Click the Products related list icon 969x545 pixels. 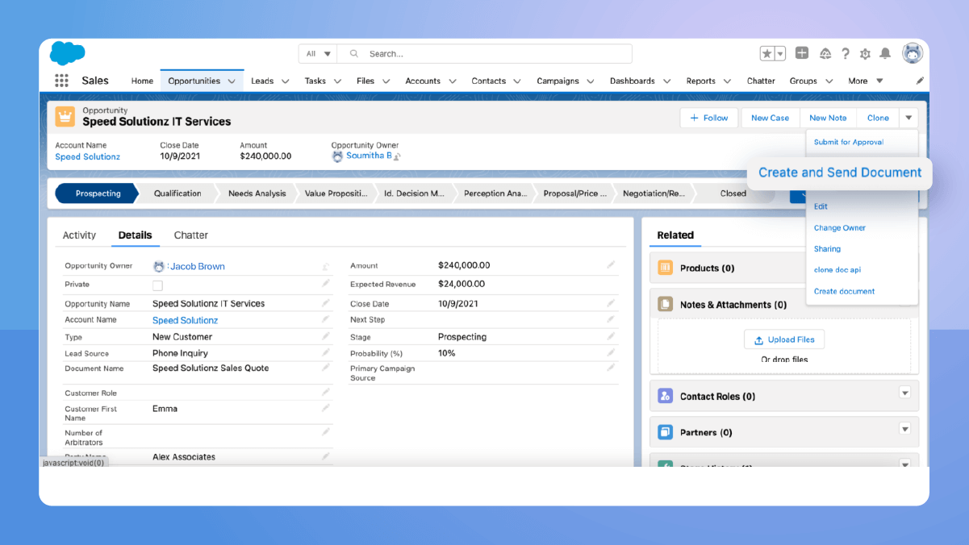point(666,268)
